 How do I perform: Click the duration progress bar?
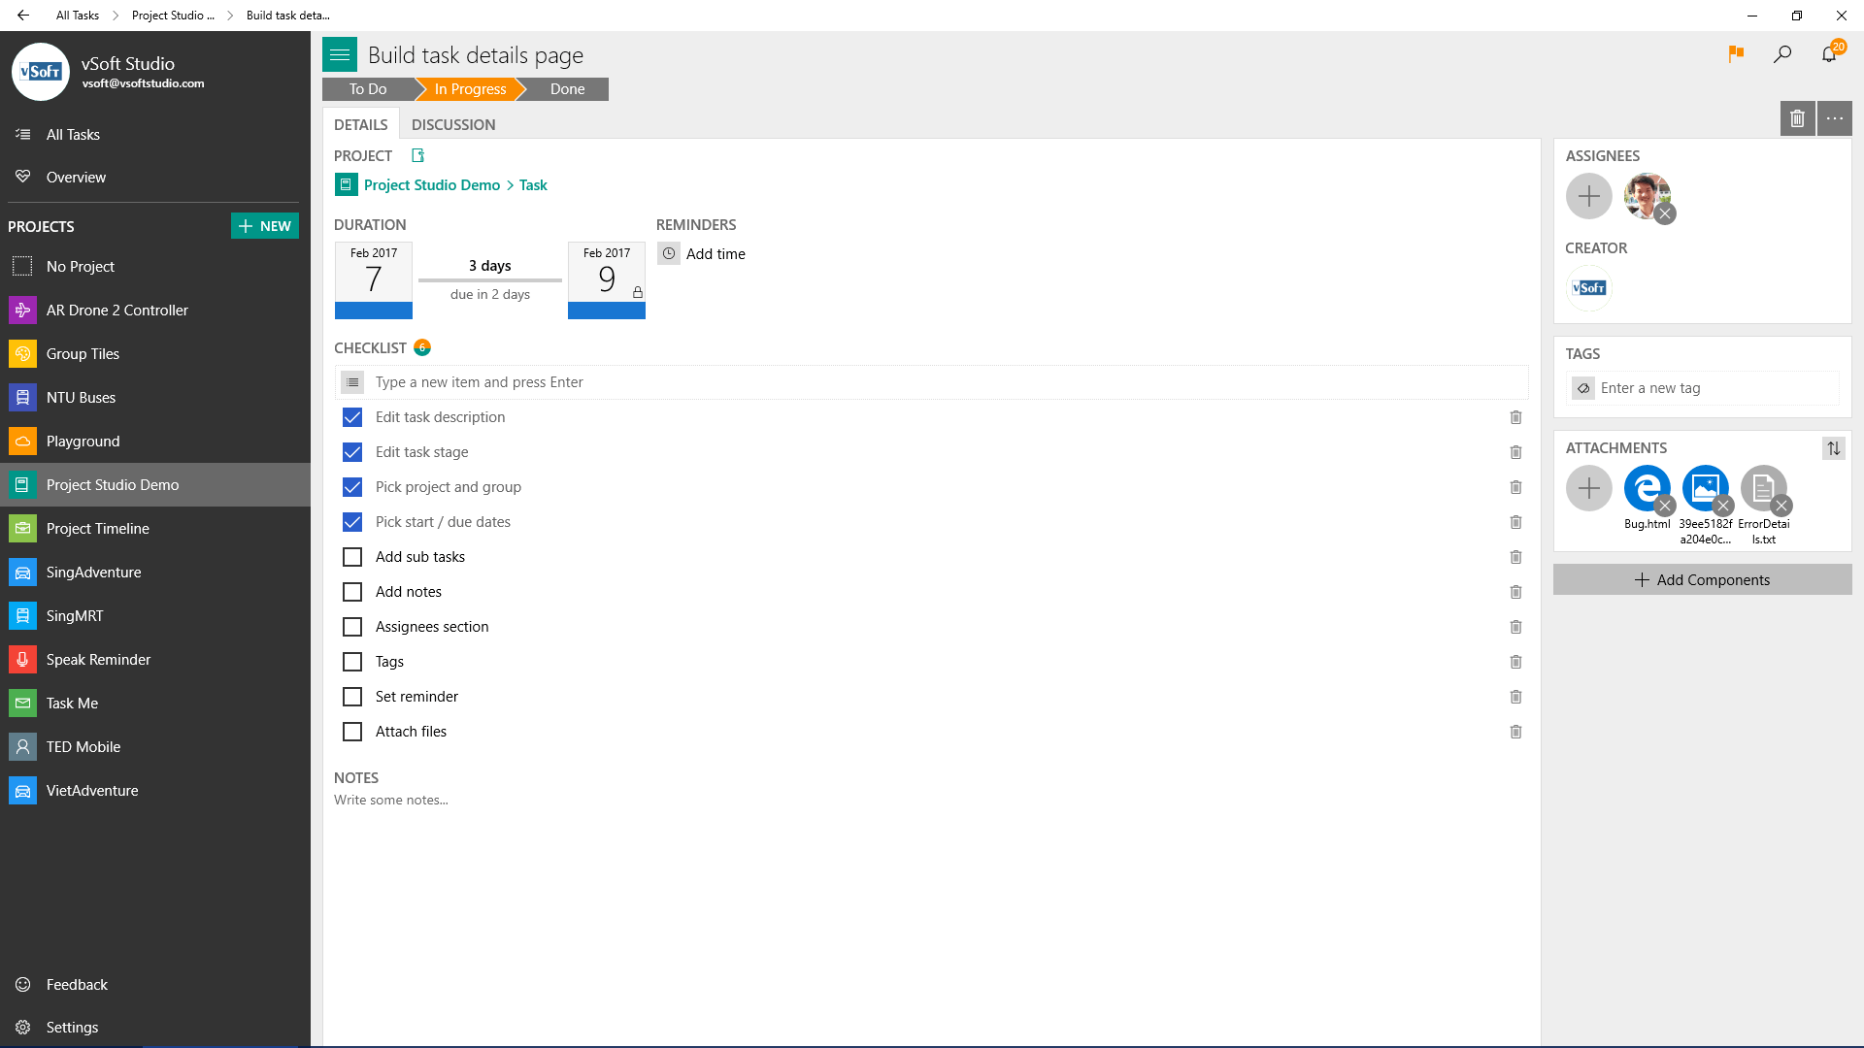pyautogui.click(x=489, y=280)
